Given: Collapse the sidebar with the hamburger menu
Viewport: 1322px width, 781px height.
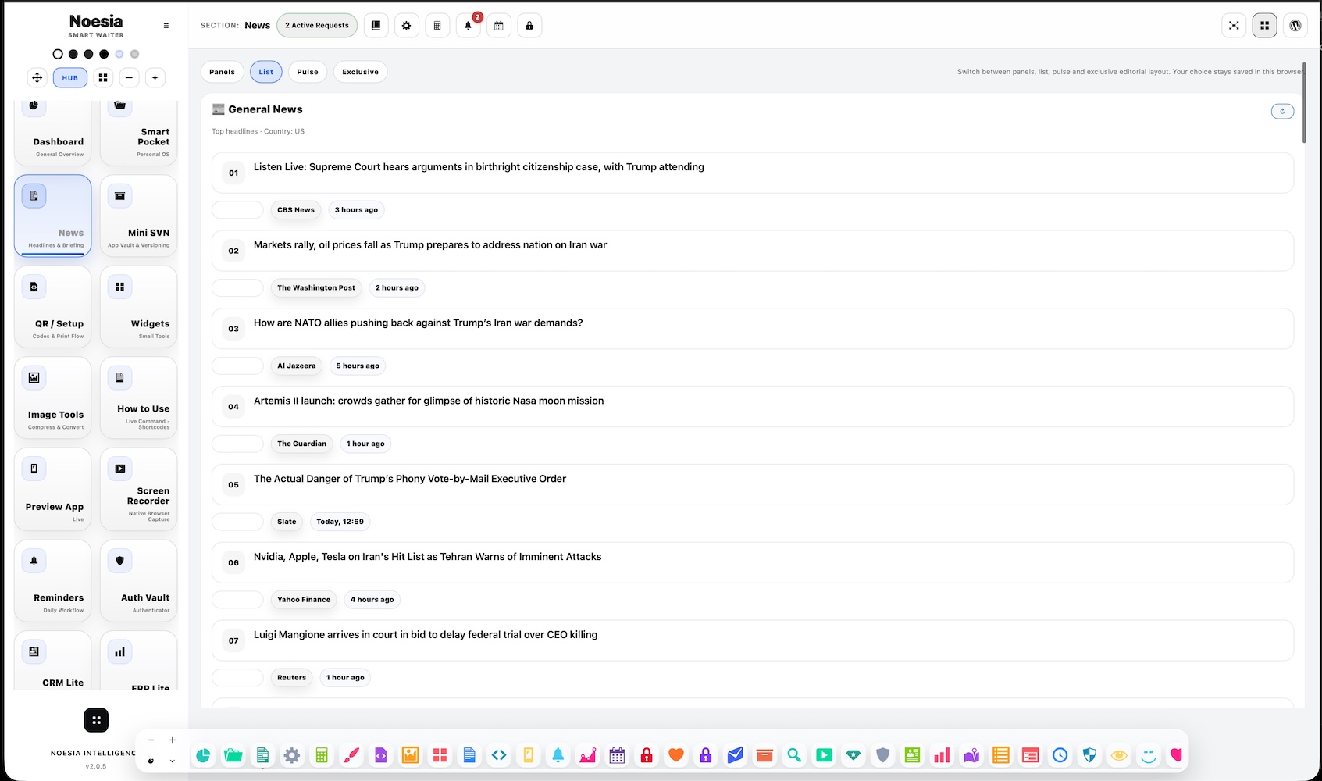Looking at the screenshot, I should point(166,26).
